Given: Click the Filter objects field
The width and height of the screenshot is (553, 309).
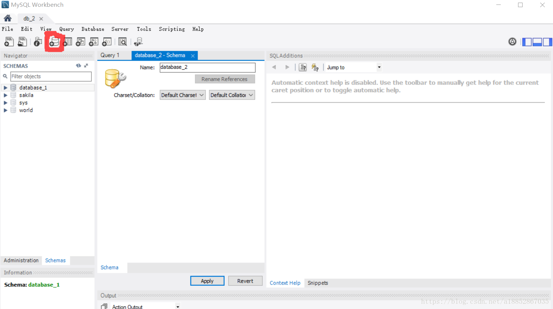Looking at the screenshot, I should [51, 76].
